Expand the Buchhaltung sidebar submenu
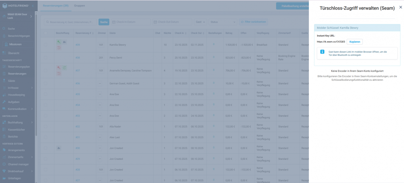Viewport: 404px width, 183px height. pyautogui.click(x=32, y=122)
